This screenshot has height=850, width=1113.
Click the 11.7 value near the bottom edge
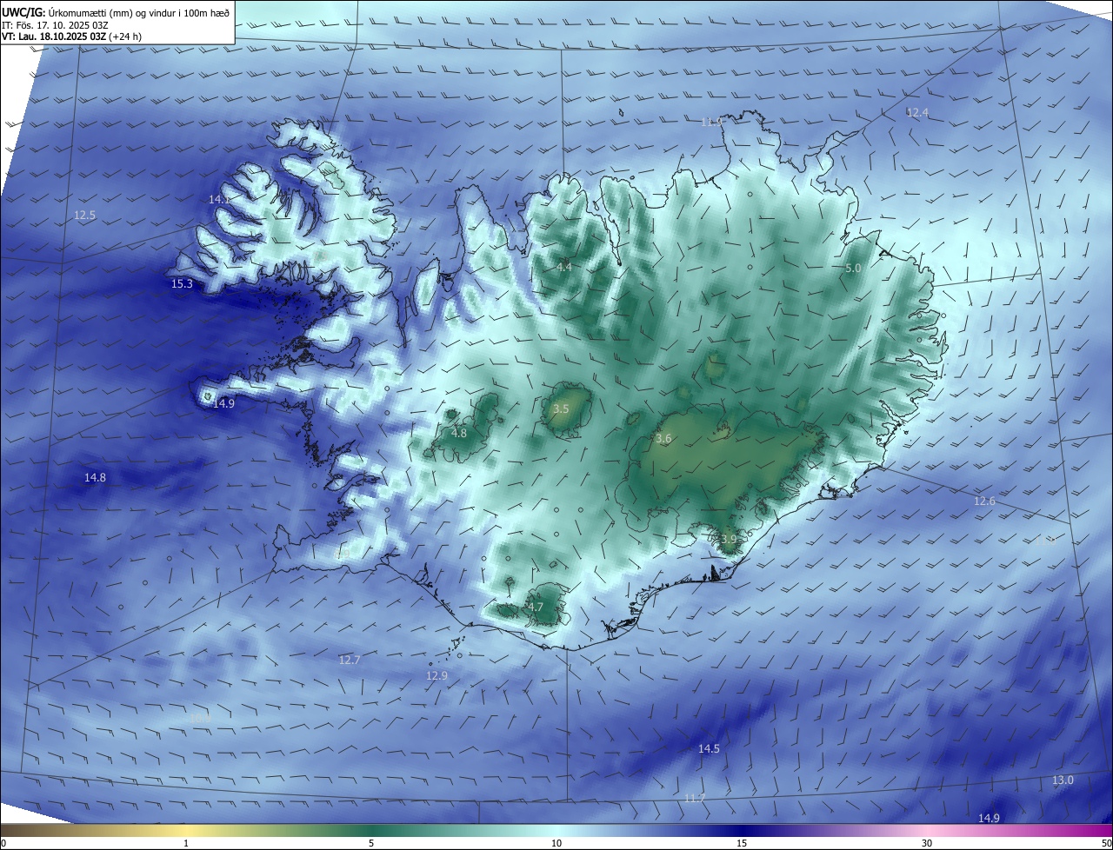click(x=695, y=798)
